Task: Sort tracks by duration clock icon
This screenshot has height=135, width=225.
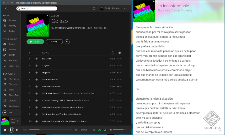Action: tap(113, 53)
